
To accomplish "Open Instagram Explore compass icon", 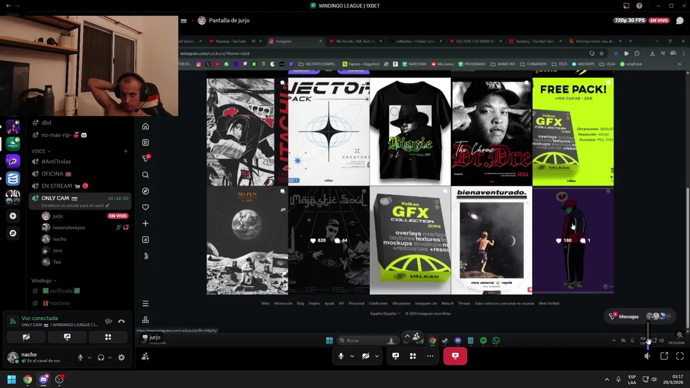I will point(145,191).
